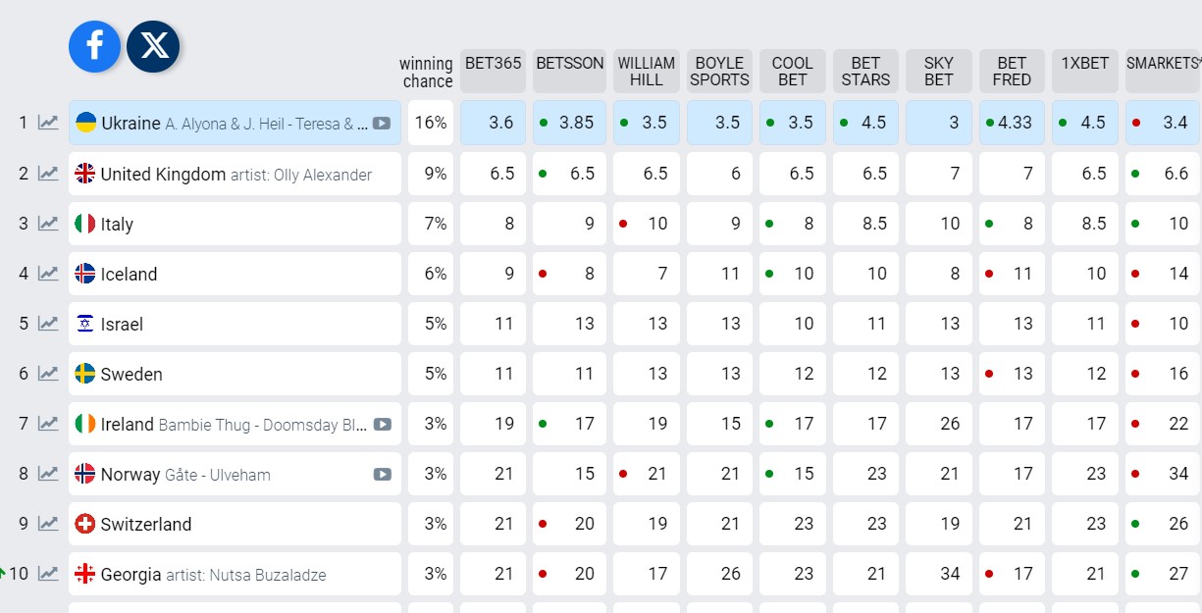Open the United Kingdom entry row
Viewport: 1202px width, 613px height.
(235, 174)
